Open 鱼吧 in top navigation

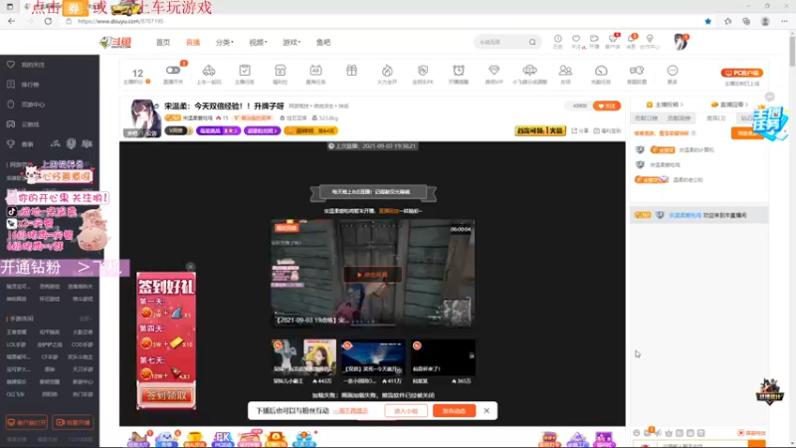click(323, 42)
